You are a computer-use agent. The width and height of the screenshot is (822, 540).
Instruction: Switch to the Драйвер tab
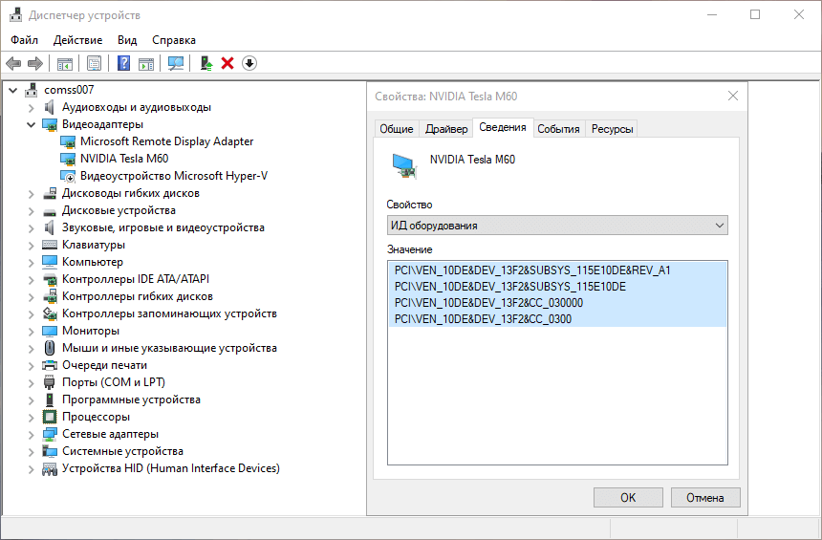[x=446, y=129]
